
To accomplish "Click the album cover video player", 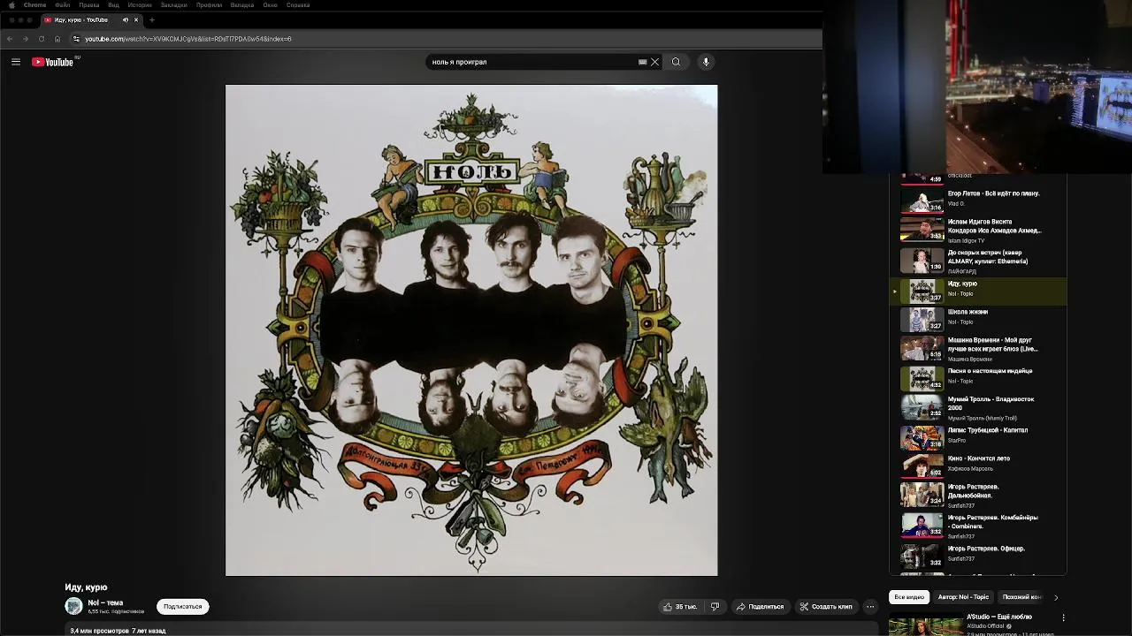I will 471,330.
